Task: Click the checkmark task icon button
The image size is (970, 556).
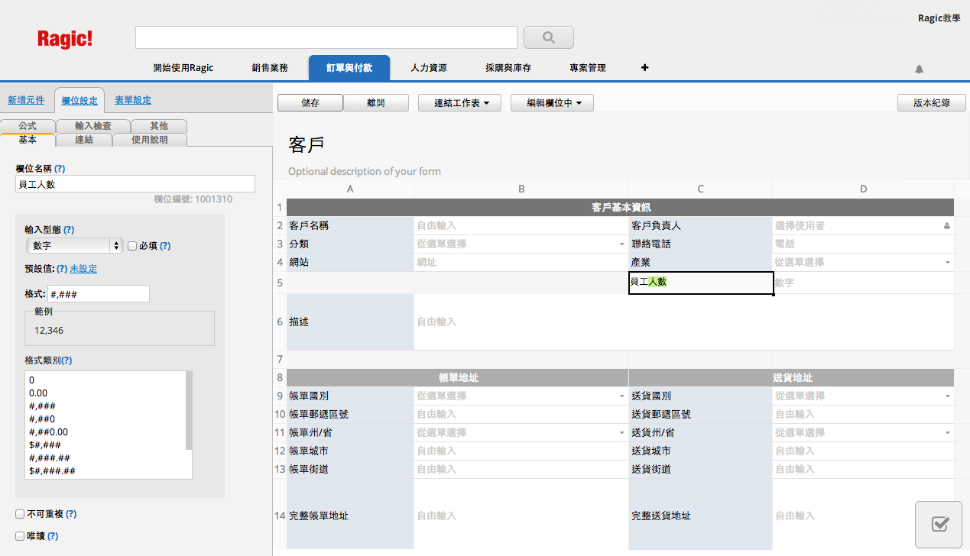Action: click(940, 524)
